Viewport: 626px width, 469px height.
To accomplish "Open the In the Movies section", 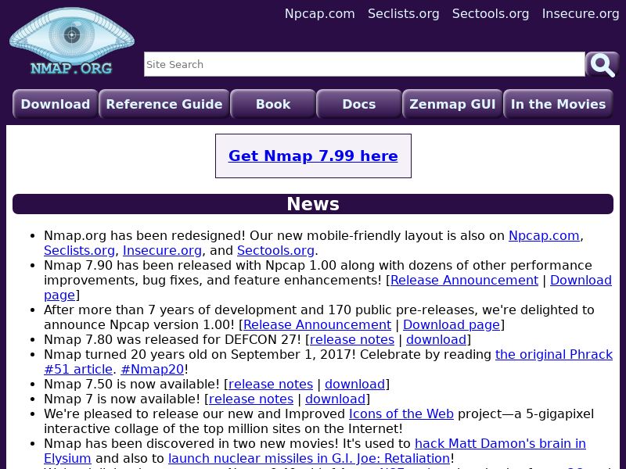I will tap(558, 104).
